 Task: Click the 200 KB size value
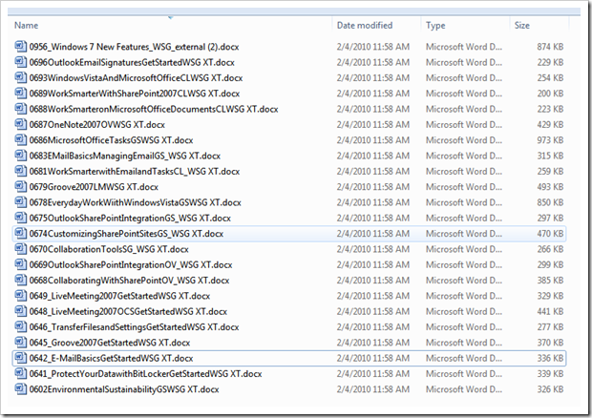(550, 94)
